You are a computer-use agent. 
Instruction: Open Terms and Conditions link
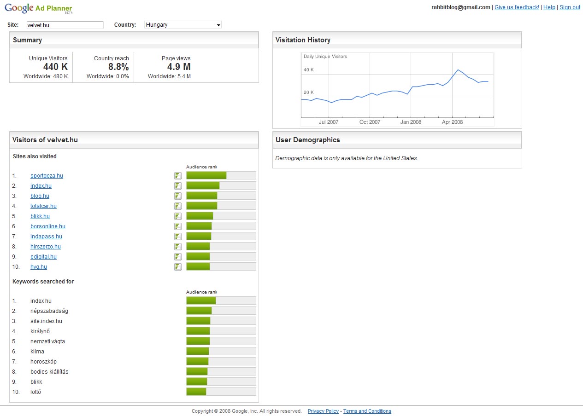[367, 411]
